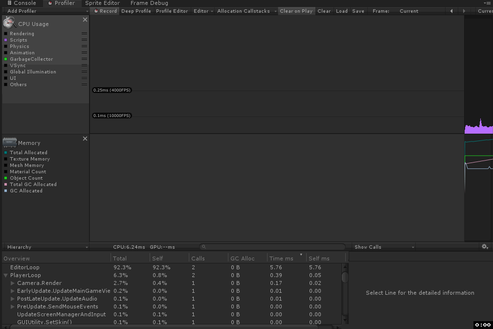This screenshot has width=493, height=329.
Task: Expand the EarlyUpdate.UpdateMainGameView row
Action: pos(13,291)
